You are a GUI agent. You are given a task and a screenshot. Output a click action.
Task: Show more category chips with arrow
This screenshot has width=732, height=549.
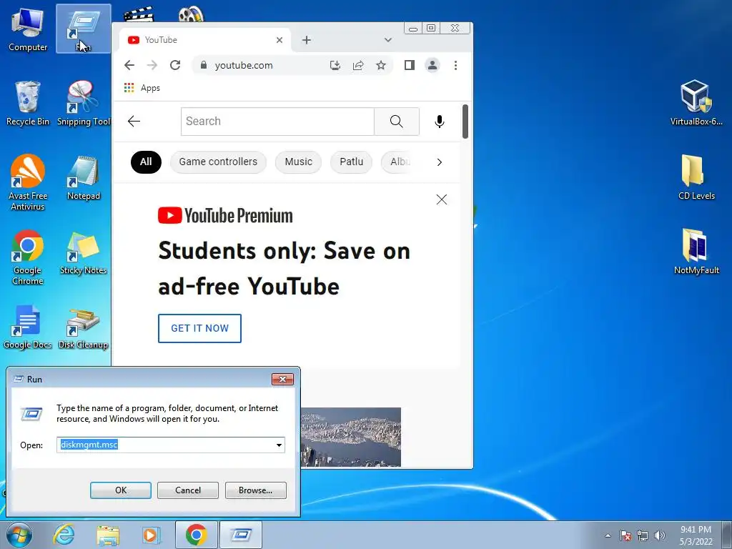coord(440,162)
